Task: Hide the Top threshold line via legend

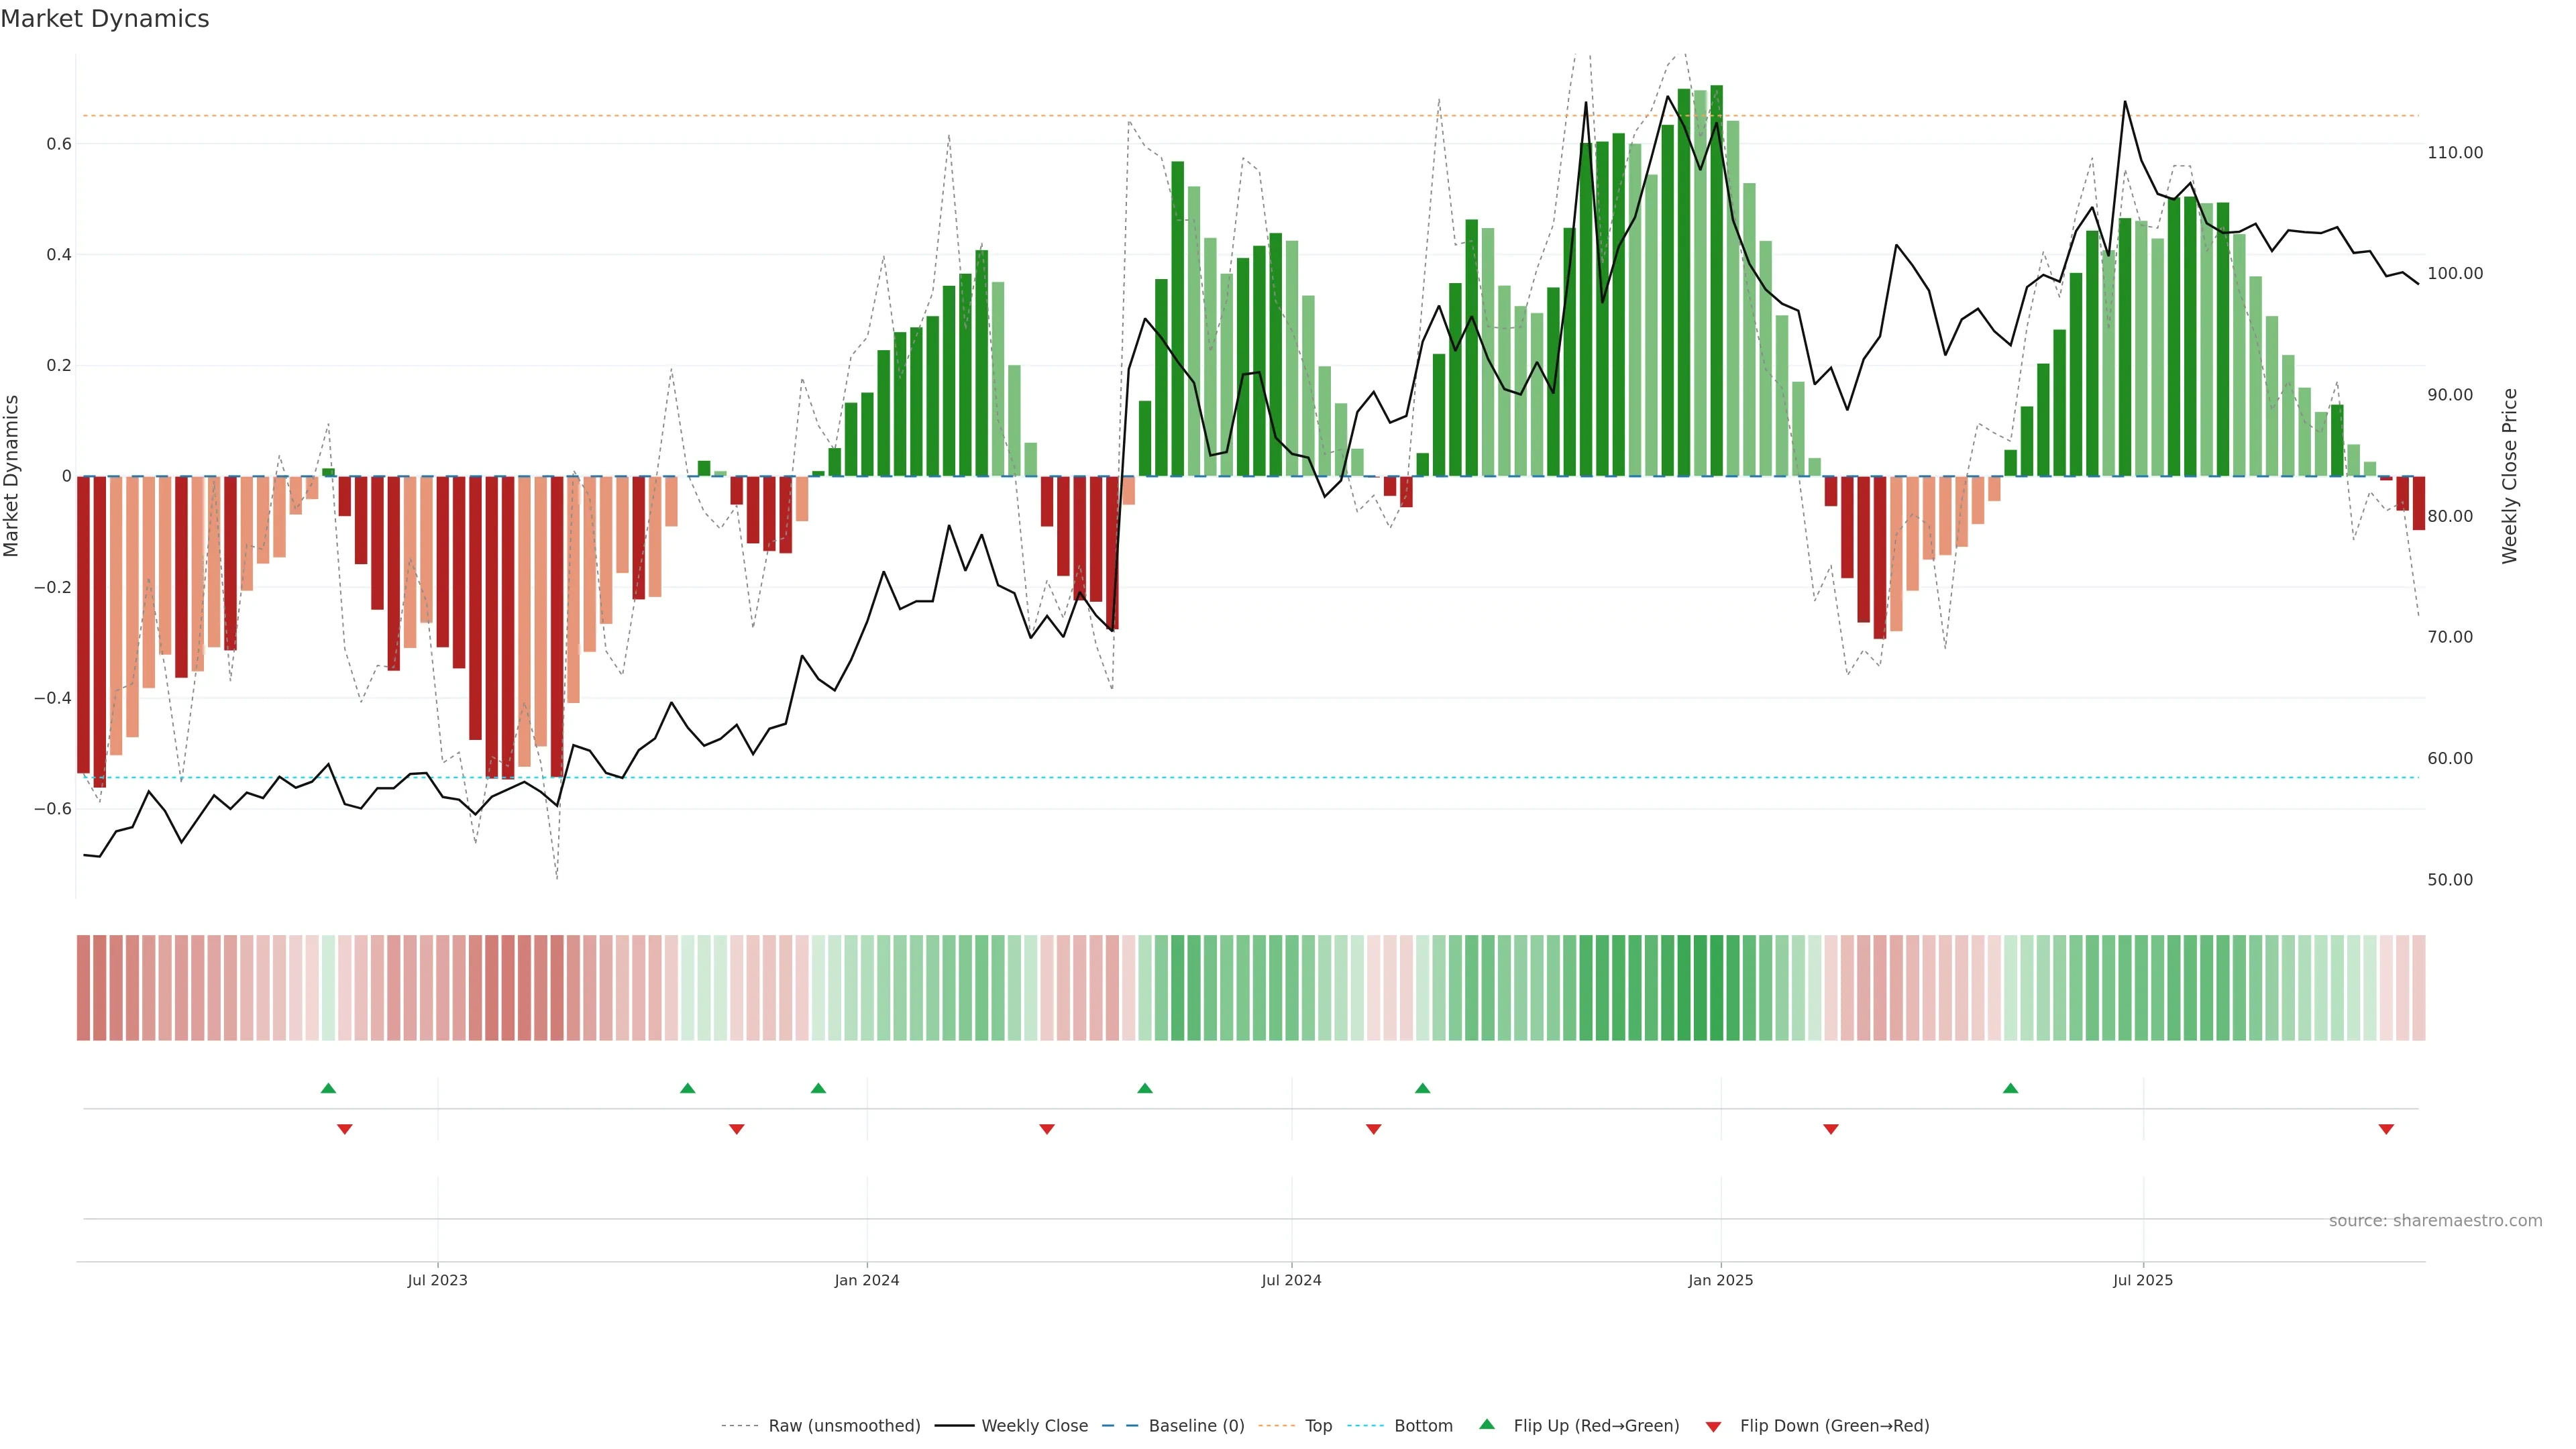Action: (x=1318, y=1426)
